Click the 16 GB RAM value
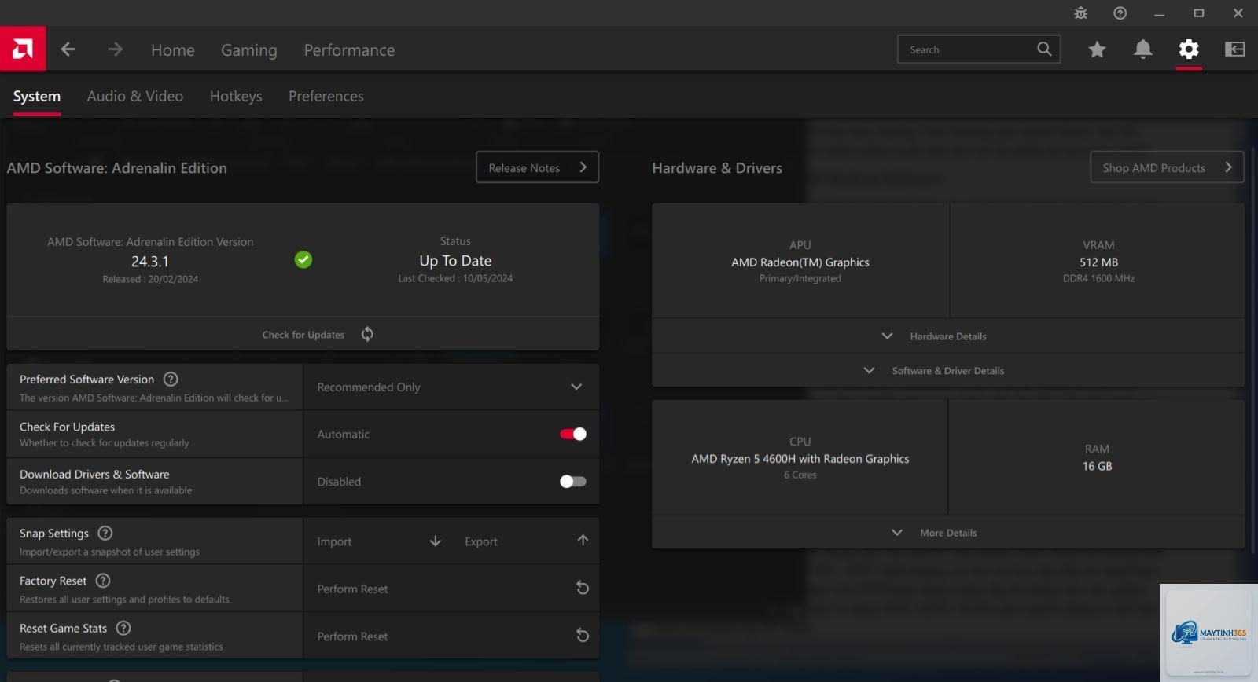 point(1097,465)
